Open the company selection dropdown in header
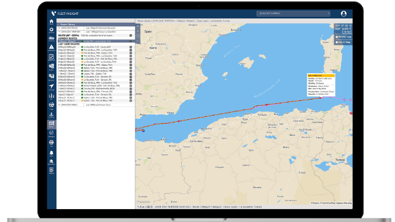The image size is (395, 222). click(x=294, y=14)
